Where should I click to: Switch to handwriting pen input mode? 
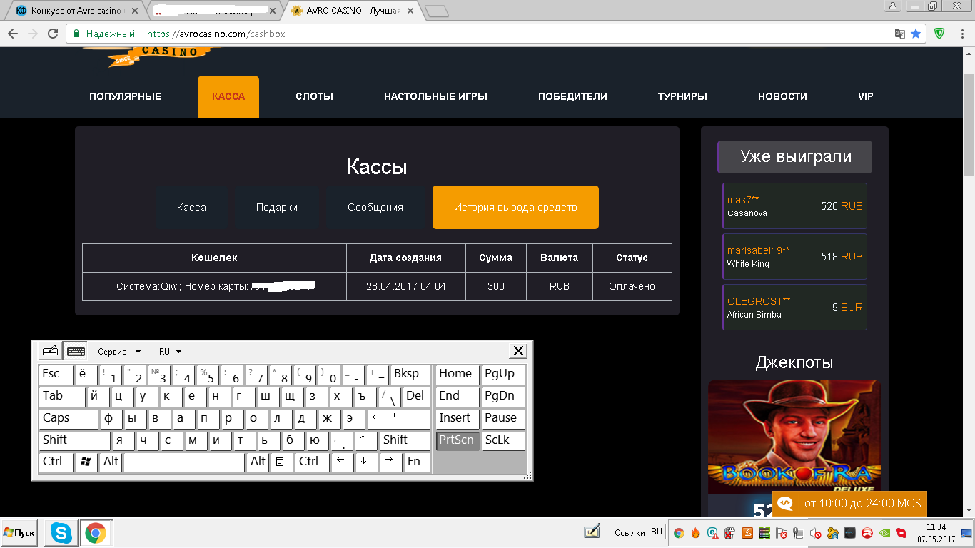point(50,351)
